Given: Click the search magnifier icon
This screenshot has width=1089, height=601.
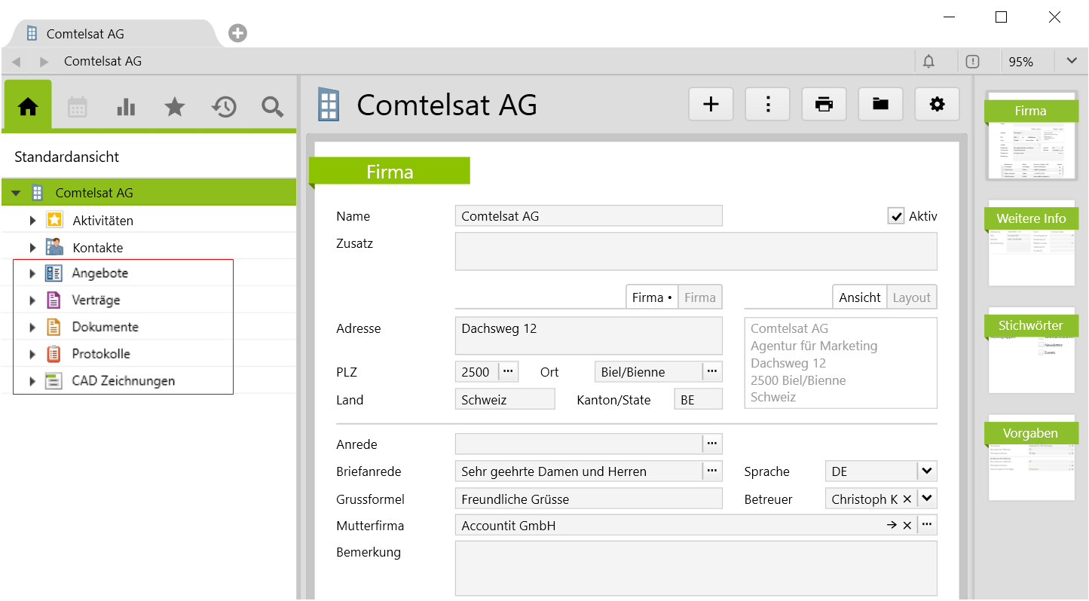Looking at the screenshot, I should [272, 107].
